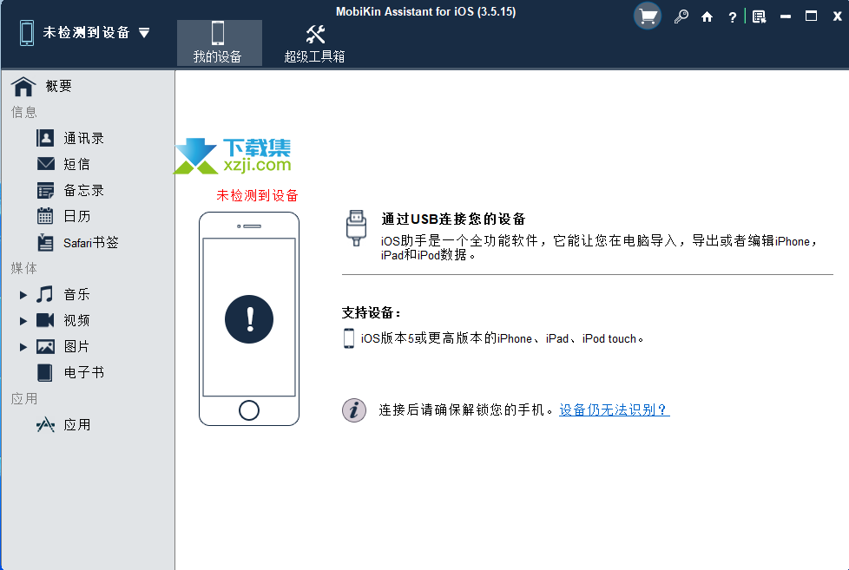This screenshot has height=570, width=849.
Task: Click the USB connector icon
Action: point(356,228)
